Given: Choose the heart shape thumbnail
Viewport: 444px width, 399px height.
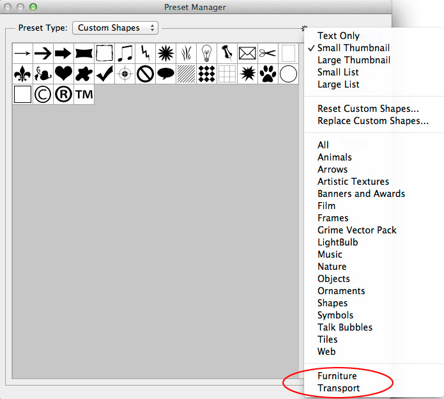Looking at the screenshot, I should (x=63, y=74).
